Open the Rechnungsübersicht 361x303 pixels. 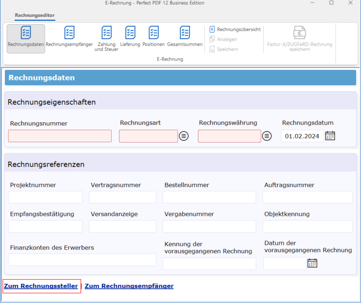[x=234, y=30]
